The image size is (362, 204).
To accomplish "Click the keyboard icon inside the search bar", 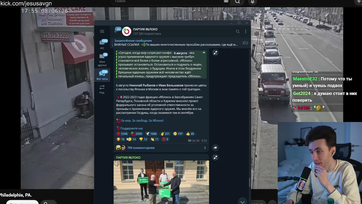I will [x=226, y=1].
